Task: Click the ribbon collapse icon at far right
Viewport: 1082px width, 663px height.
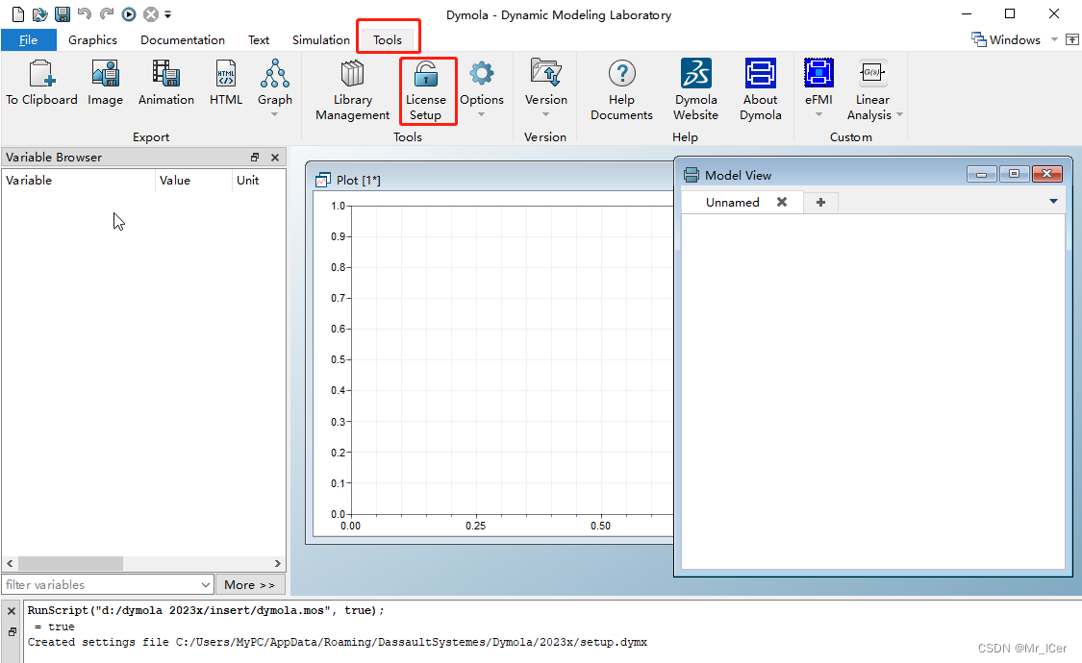Action: pos(1072,40)
